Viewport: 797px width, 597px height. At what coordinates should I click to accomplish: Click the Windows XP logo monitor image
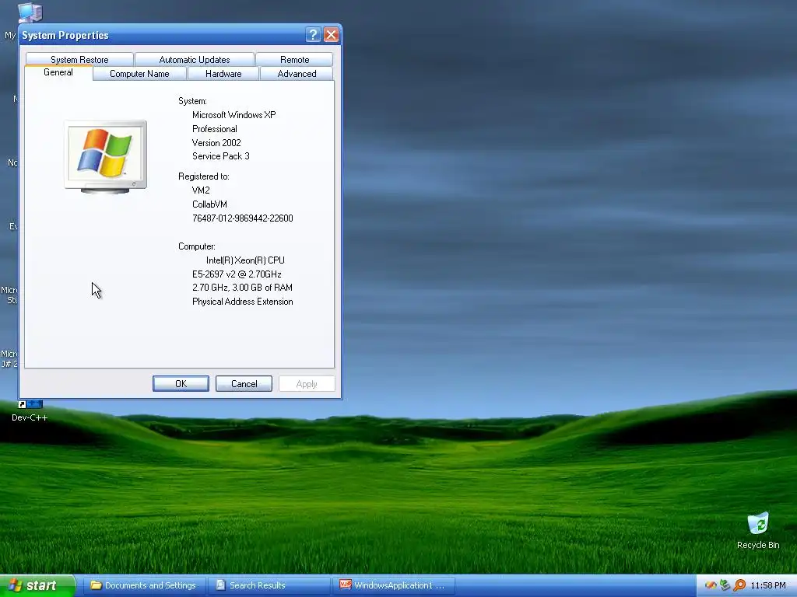point(106,157)
